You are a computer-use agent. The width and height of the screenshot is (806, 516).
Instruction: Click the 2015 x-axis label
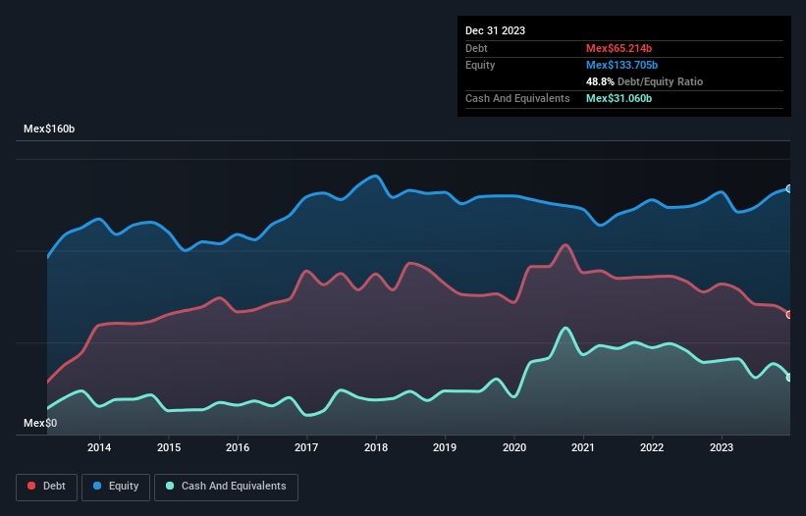click(169, 447)
